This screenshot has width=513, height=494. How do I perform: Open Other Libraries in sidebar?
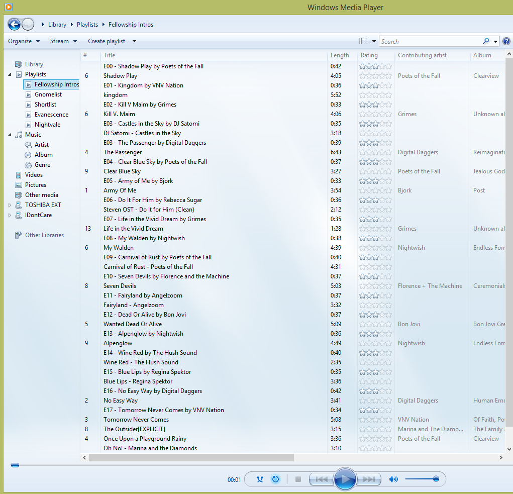click(44, 235)
